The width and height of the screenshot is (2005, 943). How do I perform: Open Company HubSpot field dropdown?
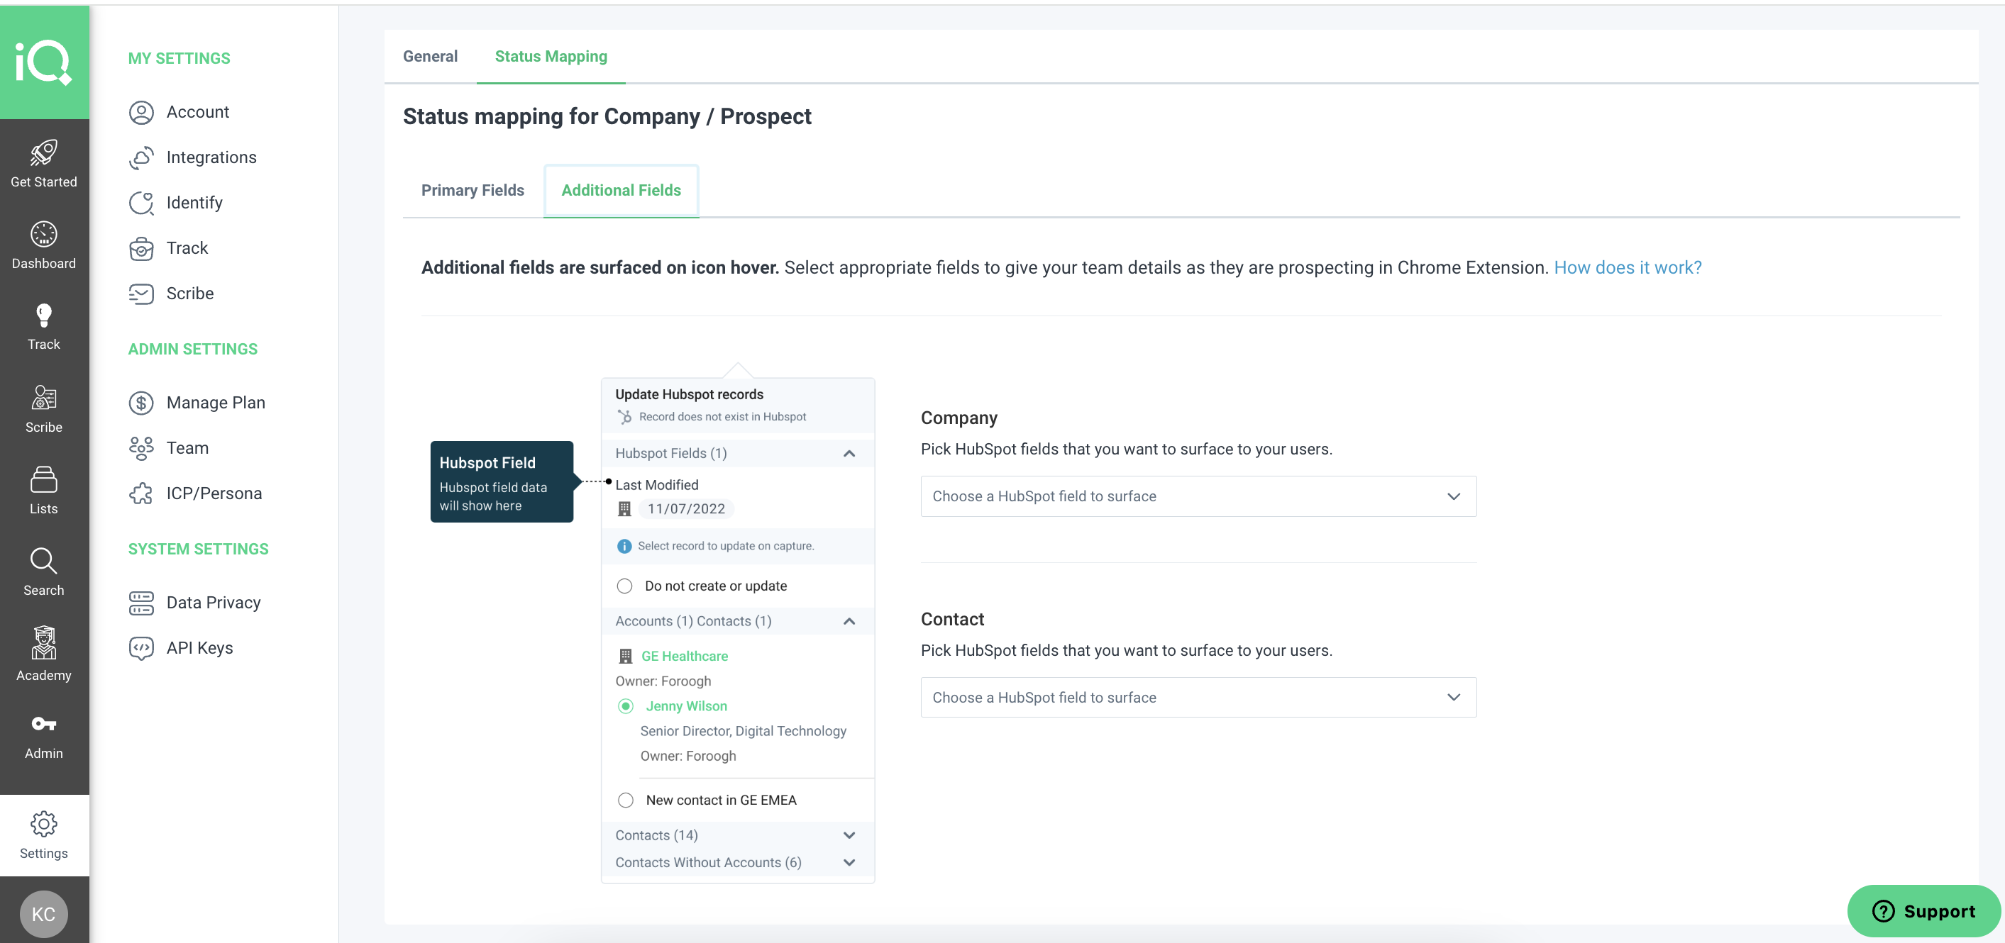(x=1198, y=496)
